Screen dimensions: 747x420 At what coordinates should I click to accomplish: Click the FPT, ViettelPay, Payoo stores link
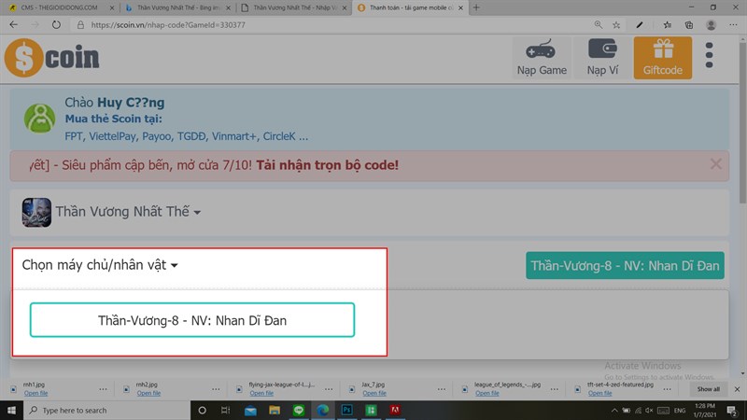coord(186,136)
